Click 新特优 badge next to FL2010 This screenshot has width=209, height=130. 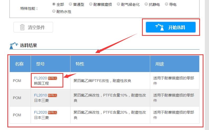click(x=52, y=95)
